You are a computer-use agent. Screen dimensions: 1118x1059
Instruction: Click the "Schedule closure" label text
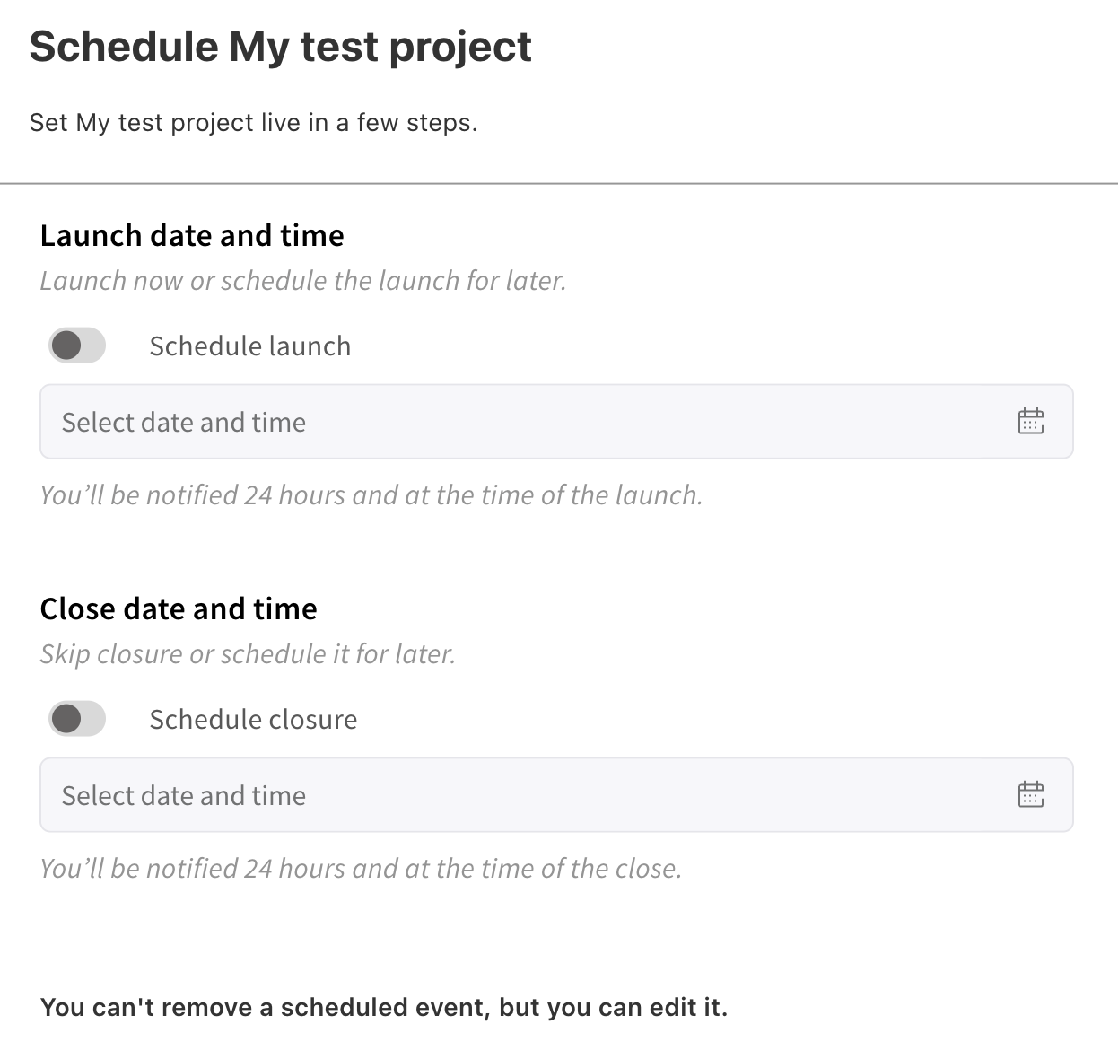253,720
